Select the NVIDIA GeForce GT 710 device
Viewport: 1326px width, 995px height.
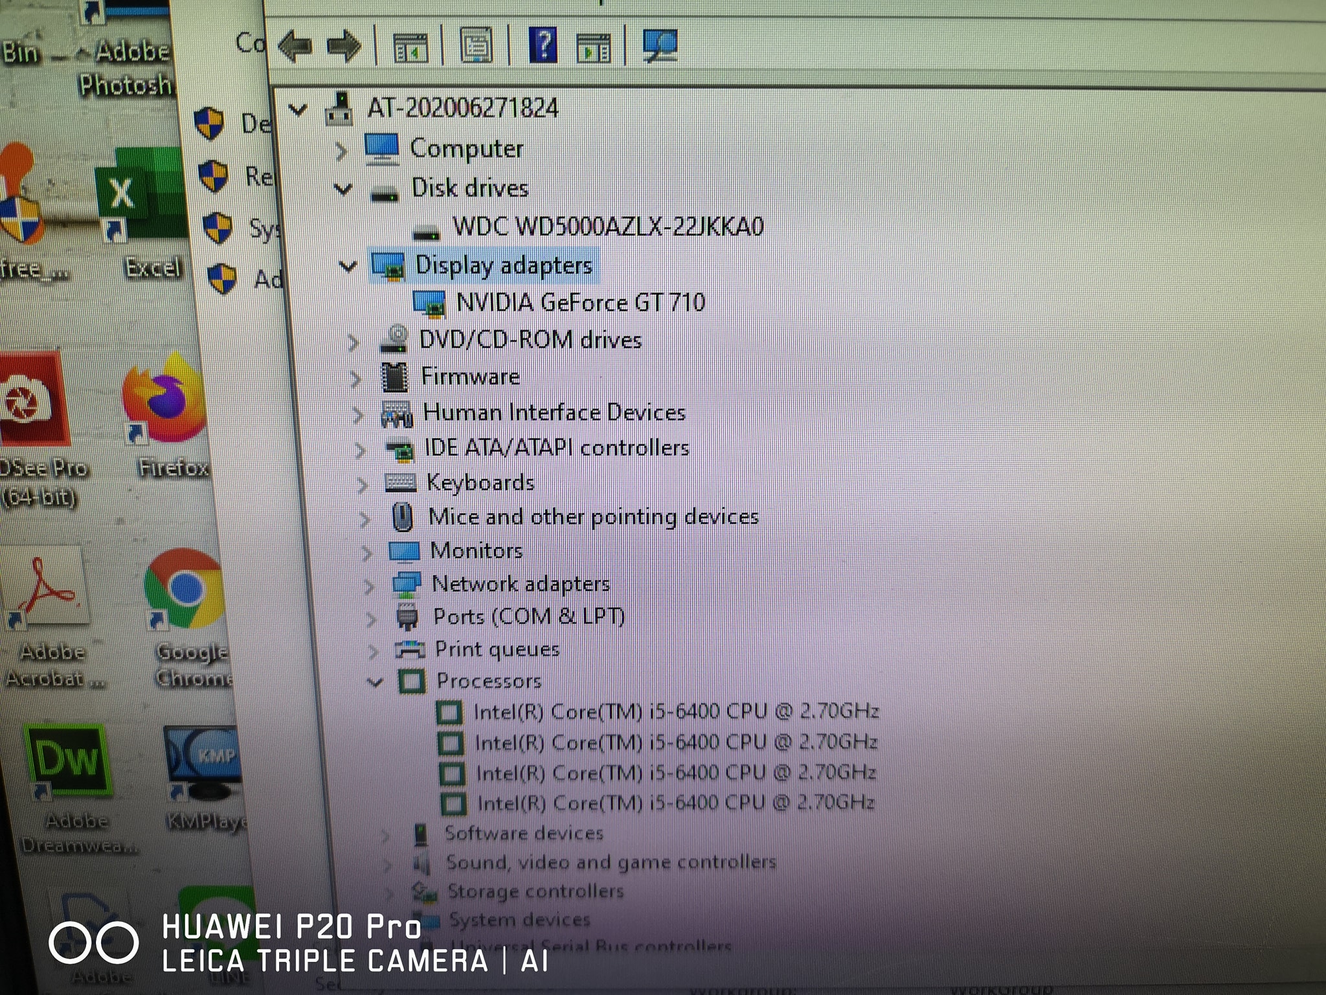click(581, 301)
